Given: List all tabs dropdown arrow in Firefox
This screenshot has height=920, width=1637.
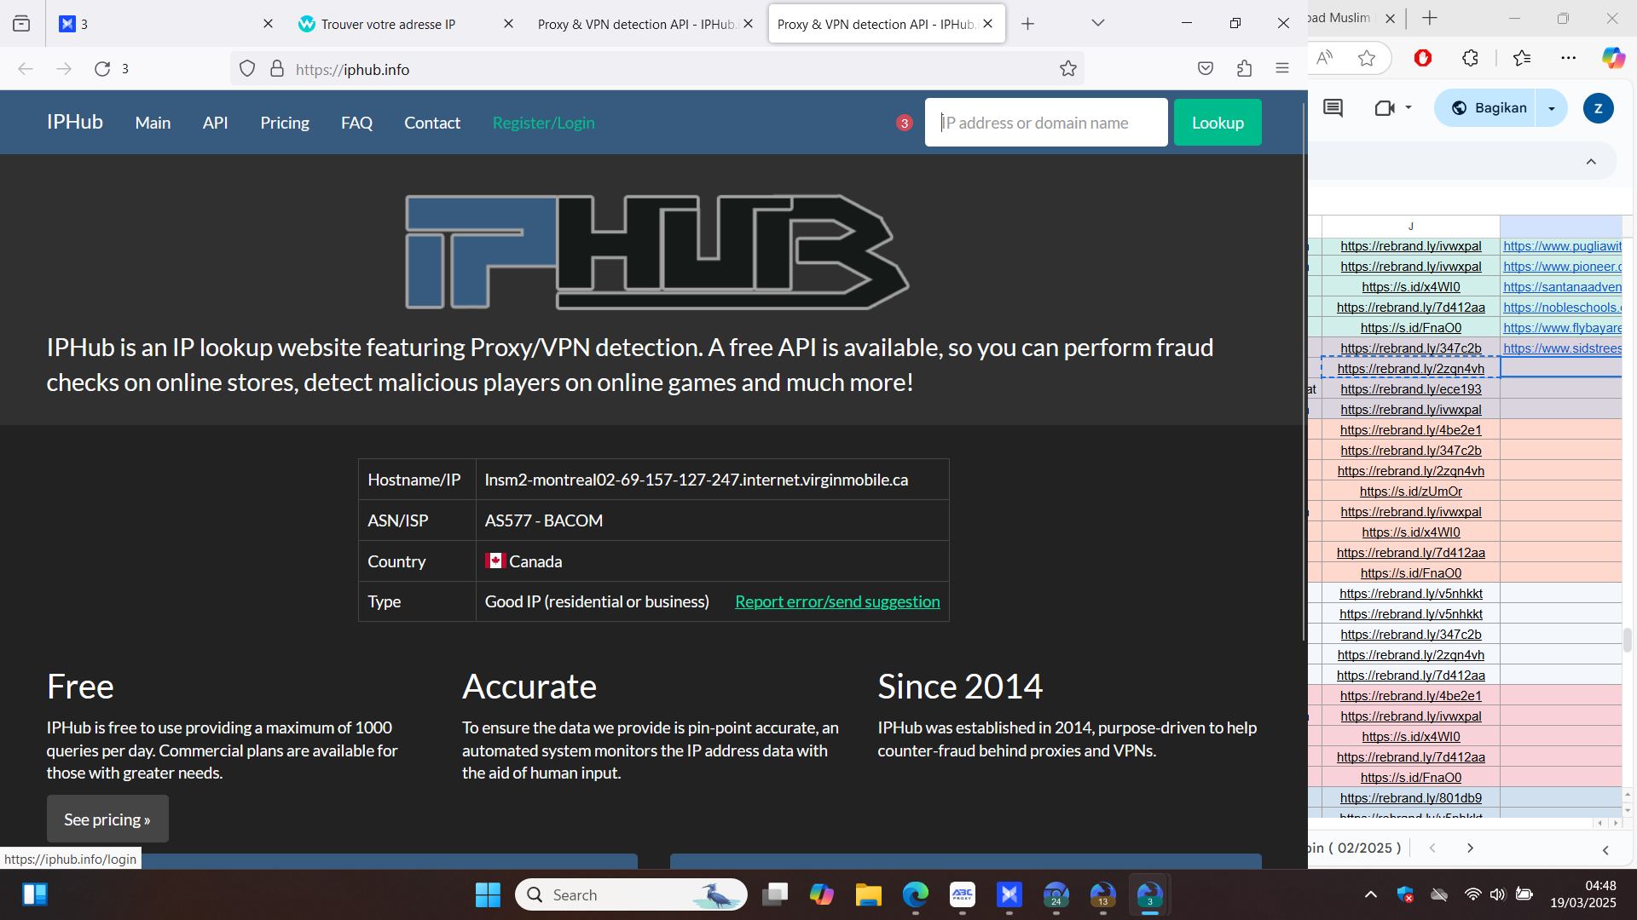Looking at the screenshot, I should 1098,24.
